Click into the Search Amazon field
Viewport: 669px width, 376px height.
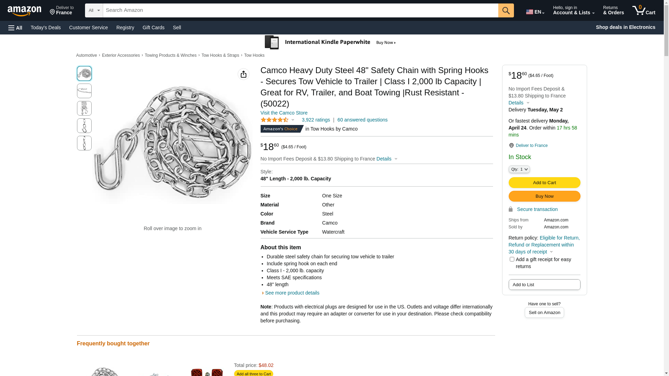point(300,10)
